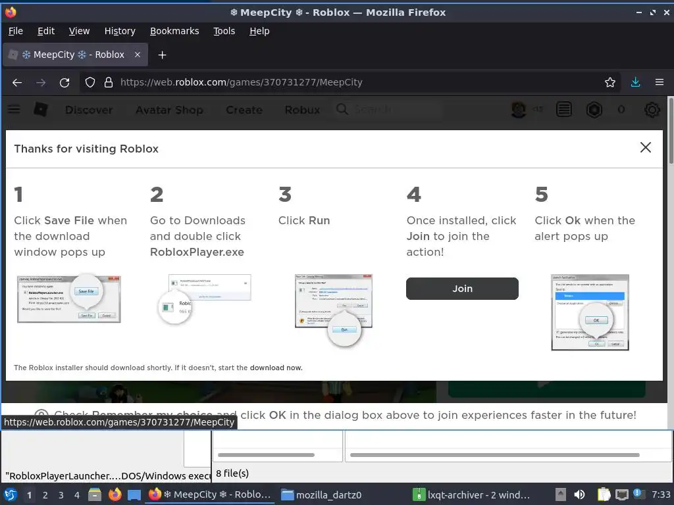Screen dimensions: 674x505
Task: Switch to the lxqt-archiver taskbar window
Action: [x=471, y=494]
